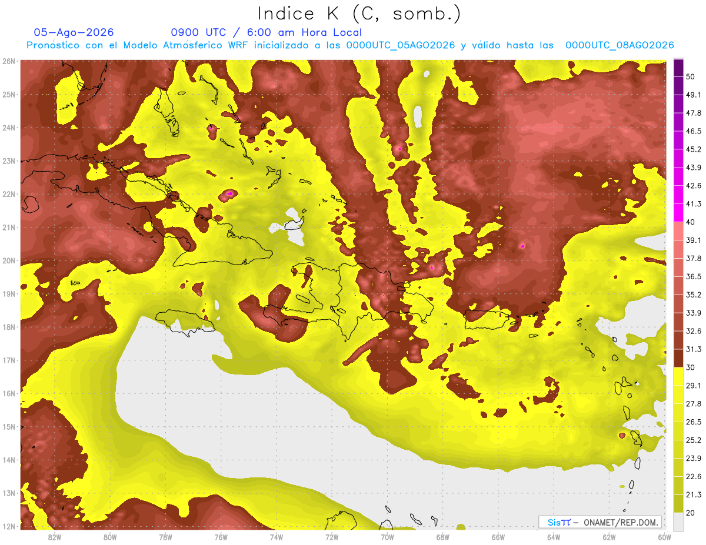Viewport: 706px width, 545px height.
Task: Click the Puerto Rico island outline on the map
Action: click(x=487, y=320)
